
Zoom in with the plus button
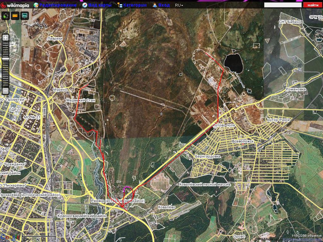[5, 37]
